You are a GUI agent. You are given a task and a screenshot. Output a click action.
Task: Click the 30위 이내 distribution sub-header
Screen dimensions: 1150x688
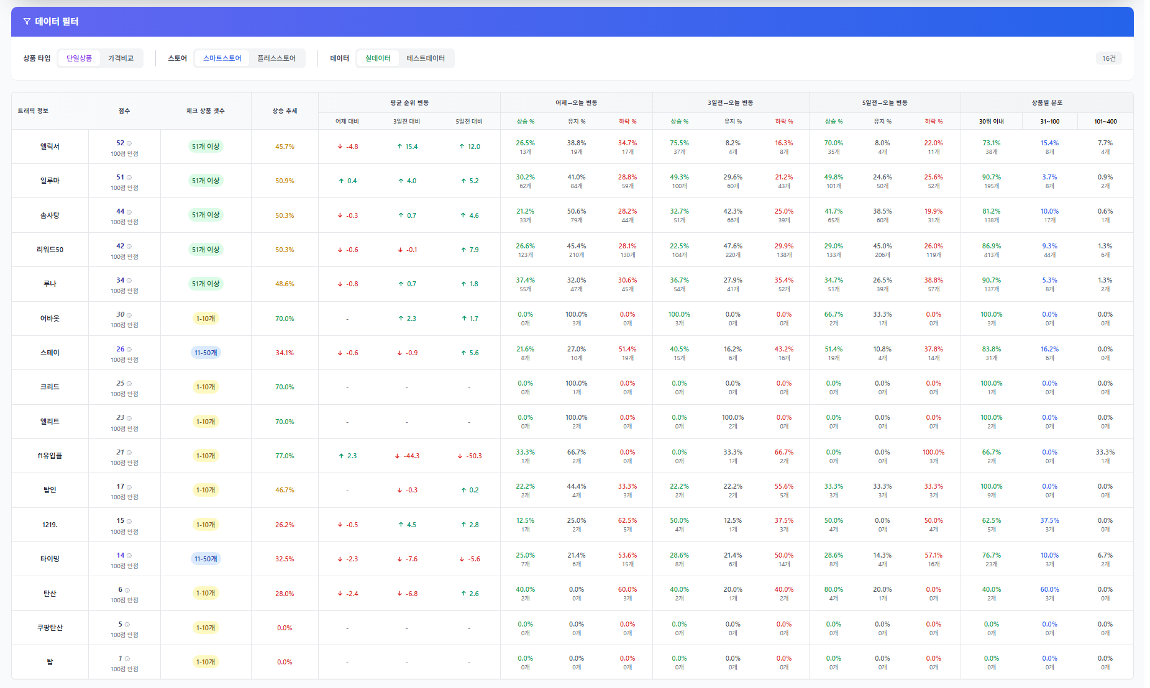pos(992,122)
